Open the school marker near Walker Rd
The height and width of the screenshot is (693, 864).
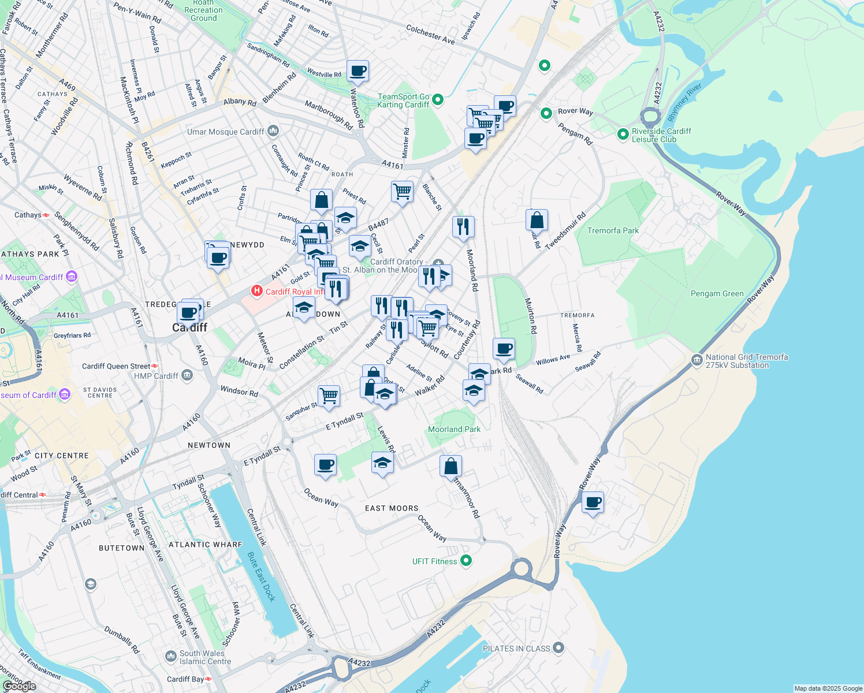click(385, 396)
